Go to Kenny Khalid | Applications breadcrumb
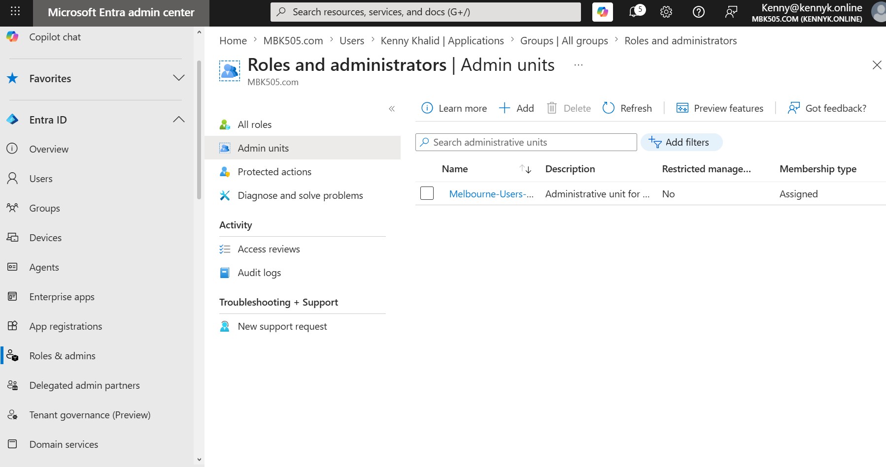Viewport: 886px width, 467px height. 442,40
